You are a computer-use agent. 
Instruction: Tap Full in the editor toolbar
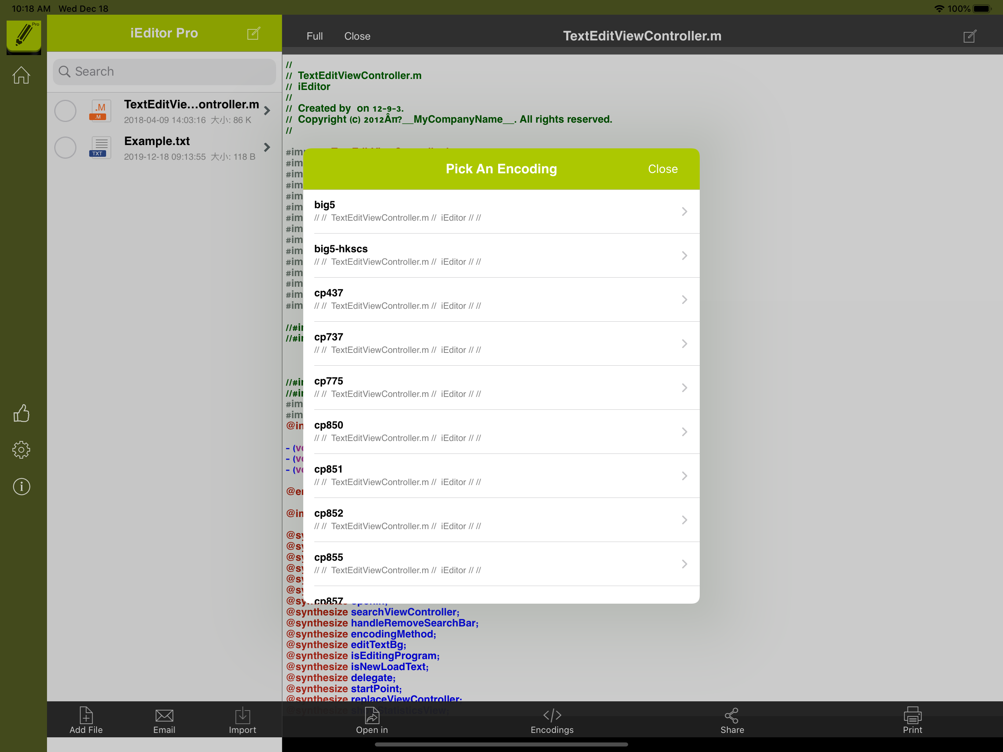tap(315, 36)
